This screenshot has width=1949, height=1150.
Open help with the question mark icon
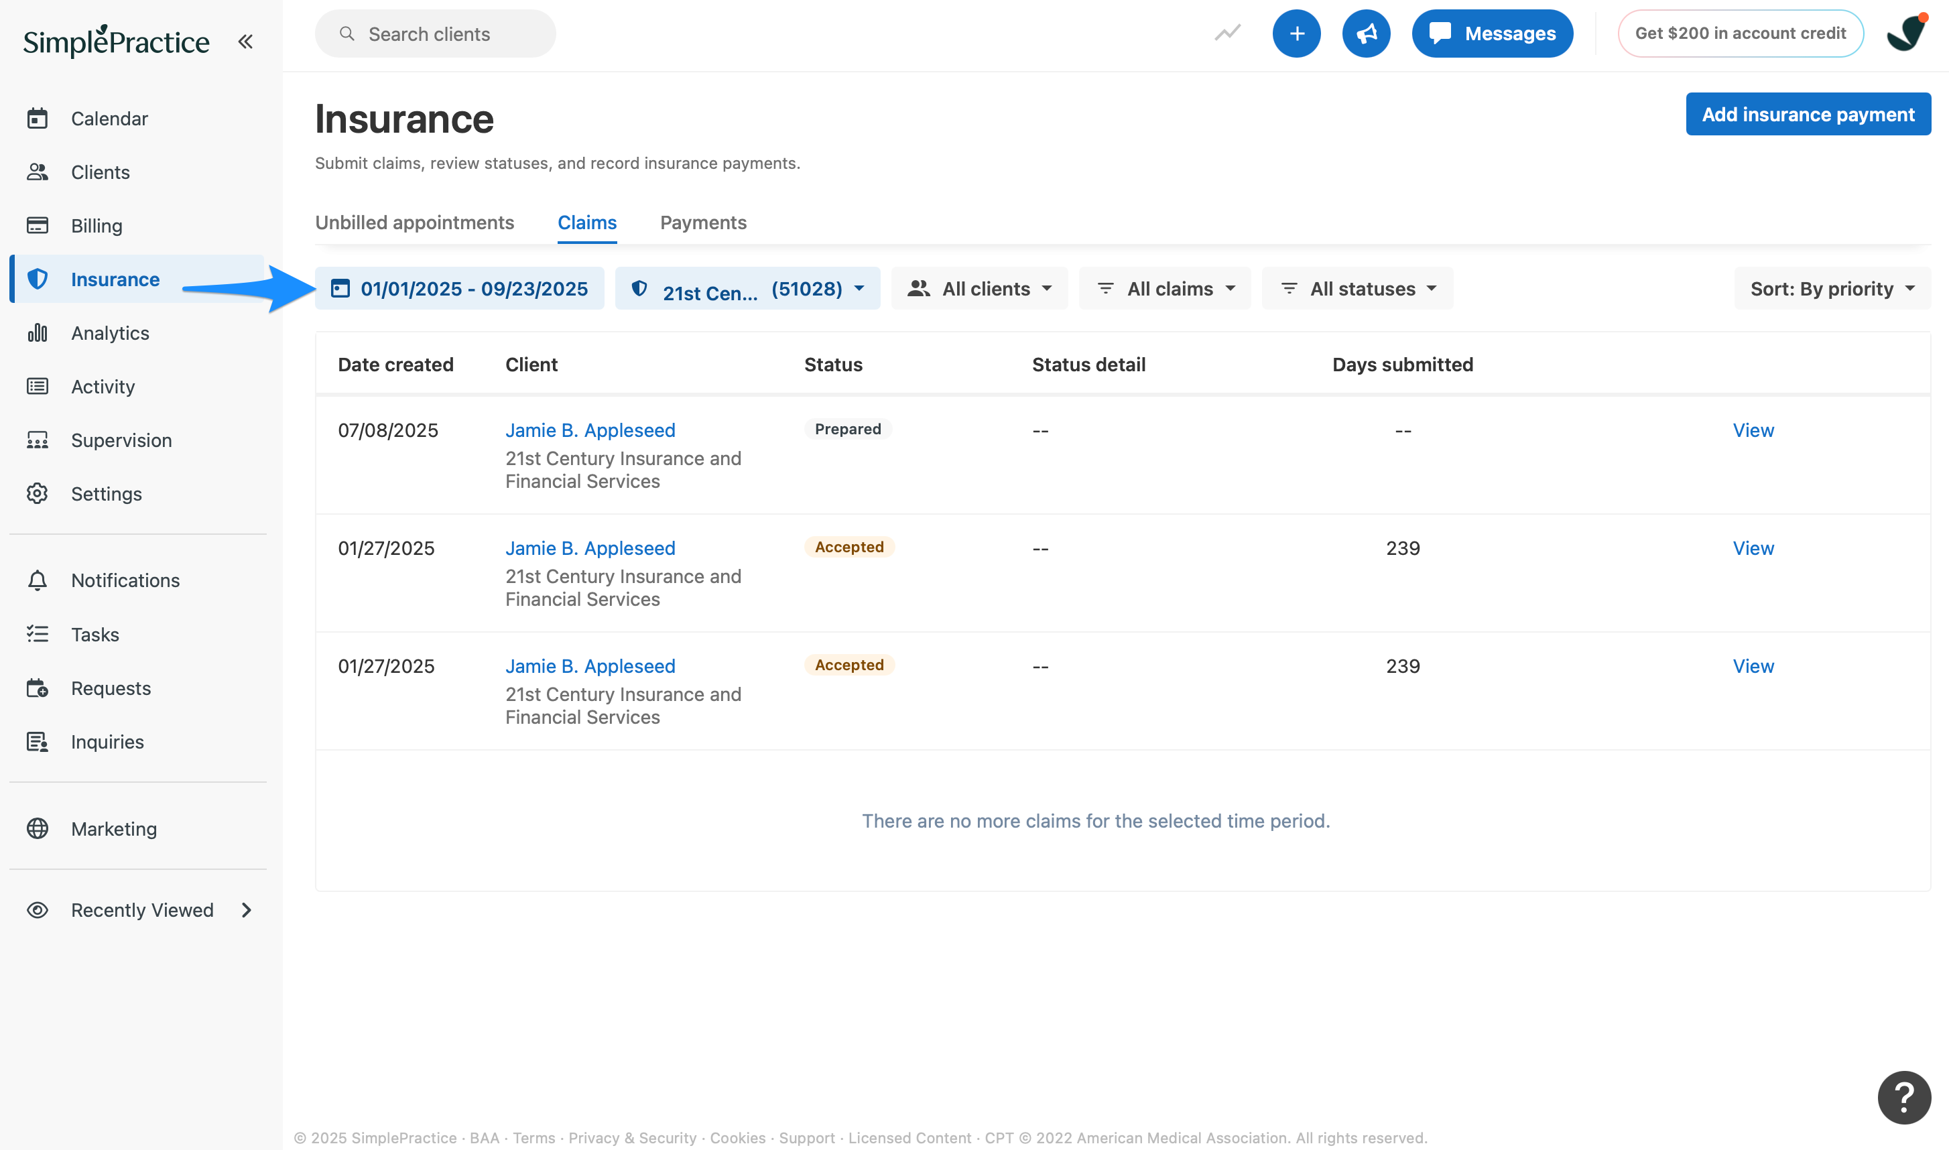[x=1904, y=1096]
